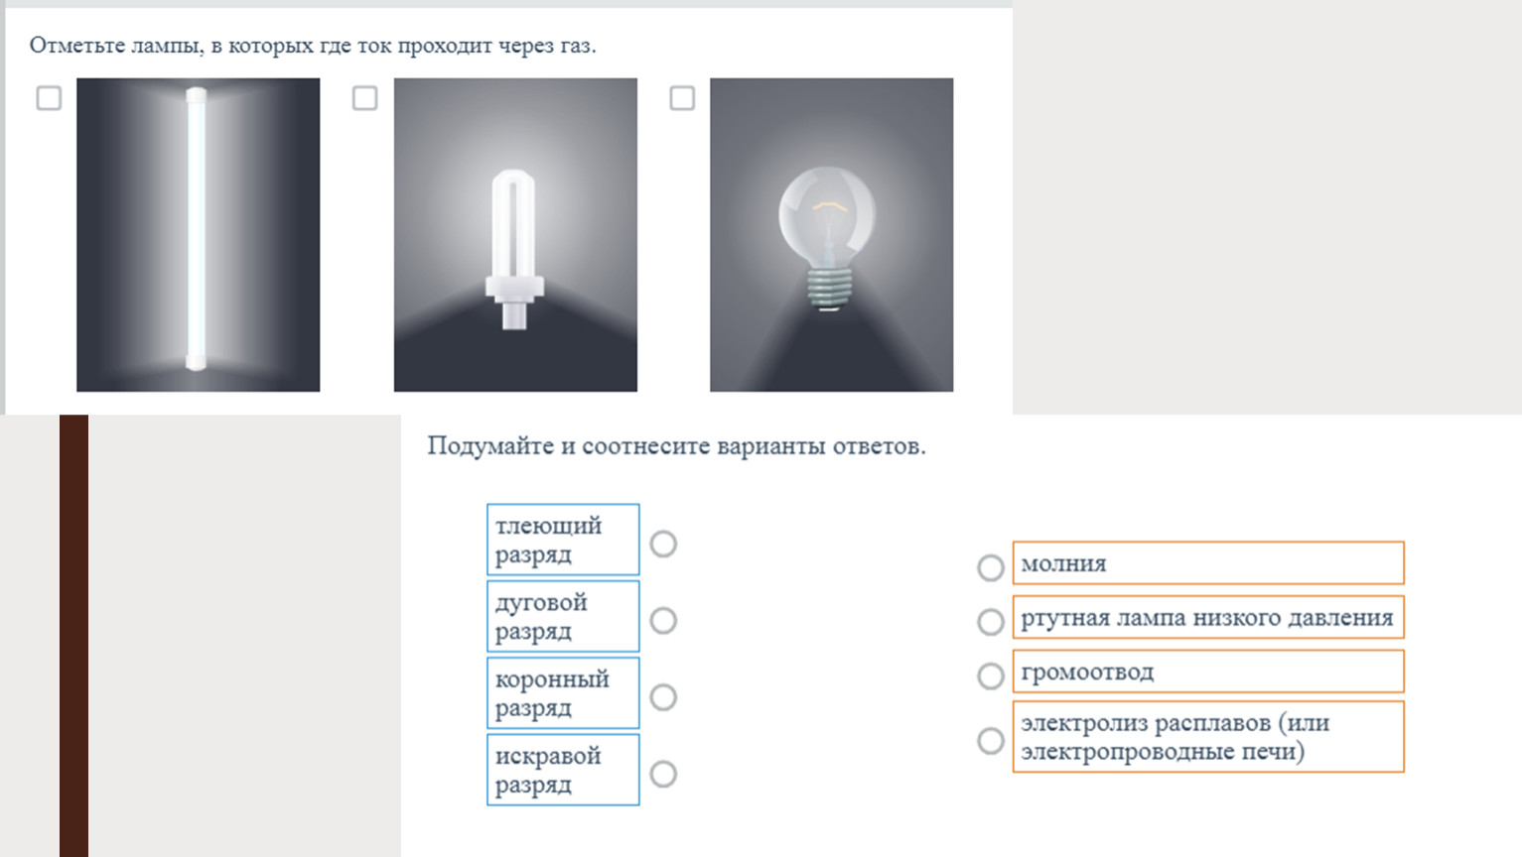
Task: Click the compact fluorescent lamp image
Action: pos(515,235)
